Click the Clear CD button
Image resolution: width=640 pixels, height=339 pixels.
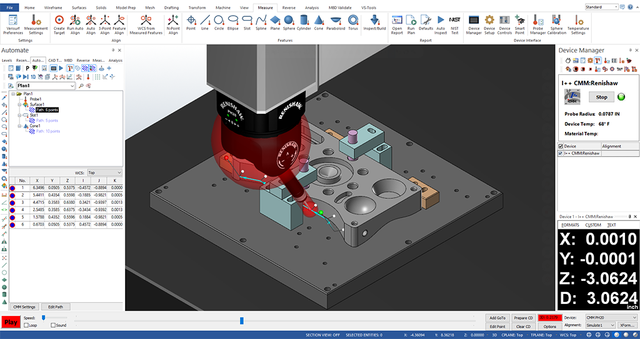tap(523, 326)
